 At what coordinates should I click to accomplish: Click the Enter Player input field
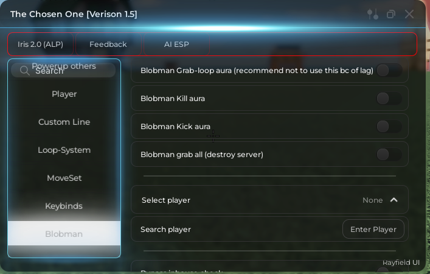373,229
